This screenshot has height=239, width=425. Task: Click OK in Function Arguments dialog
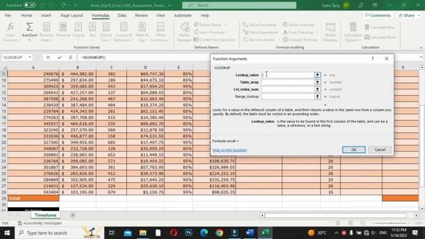[x=354, y=149]
